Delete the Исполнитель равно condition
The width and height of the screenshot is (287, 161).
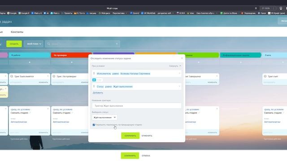[179, 73]
